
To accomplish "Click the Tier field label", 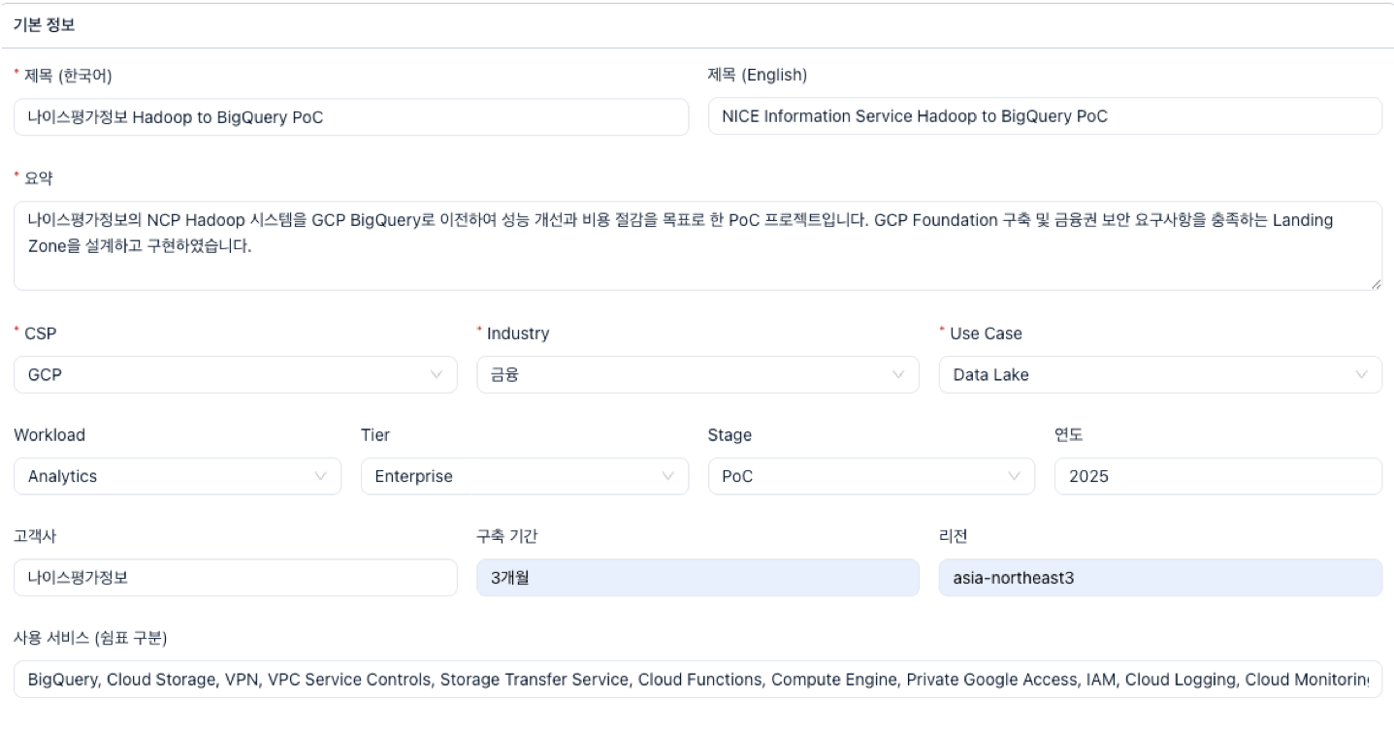I will (x=375, y=435).
